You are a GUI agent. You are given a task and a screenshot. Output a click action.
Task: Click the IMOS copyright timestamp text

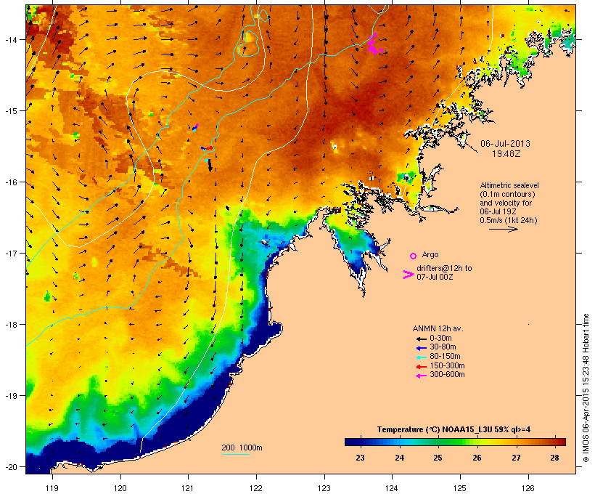[586, 388]
